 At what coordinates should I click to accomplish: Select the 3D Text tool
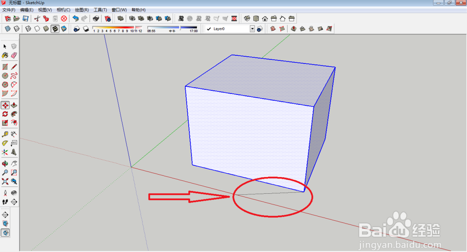(x=14, y=152)
